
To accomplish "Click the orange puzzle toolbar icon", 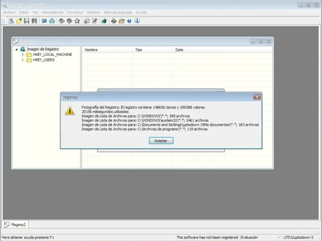I will coord(122,21).
